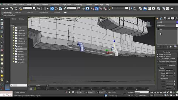Toggle Generate Mapping Coords checkbox
Viewport: 178px width, 100px height.
(x=158, y=61)
